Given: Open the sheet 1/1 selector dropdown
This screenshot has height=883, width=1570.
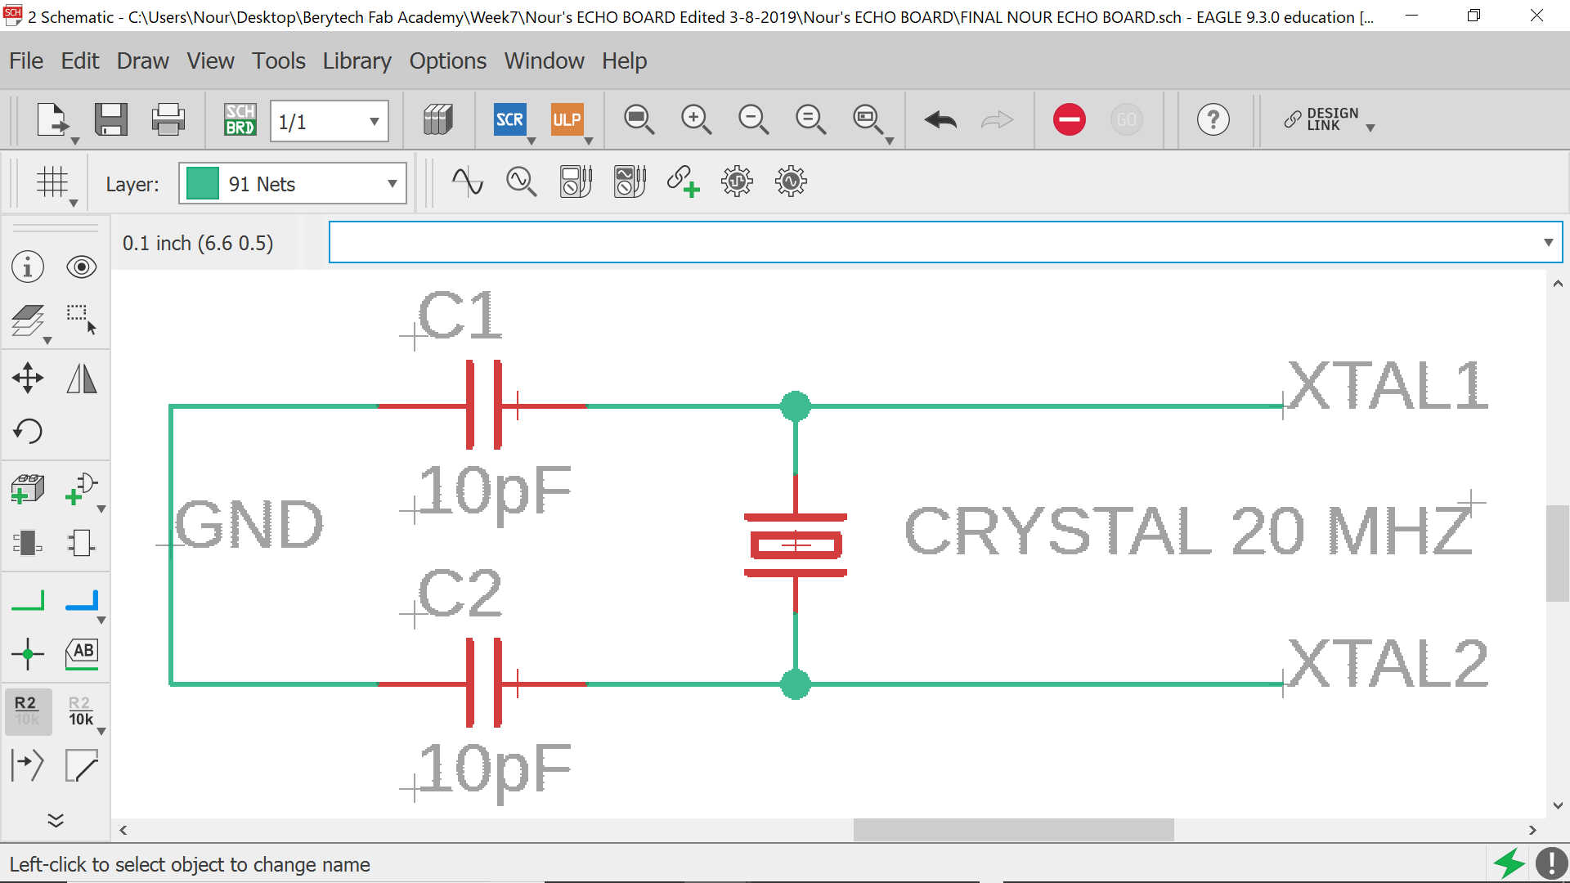Looking at the screenshot, I should click(374, 122).
